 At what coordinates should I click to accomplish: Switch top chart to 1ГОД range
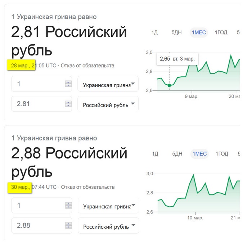[x=221, y=32]
